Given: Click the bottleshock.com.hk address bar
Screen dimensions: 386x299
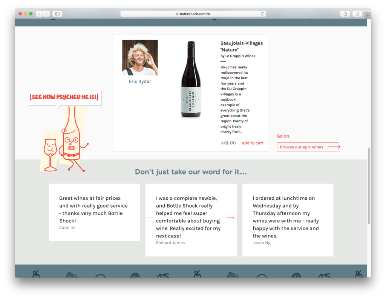Looking at the screenshot, I should [x=193, y=14].
